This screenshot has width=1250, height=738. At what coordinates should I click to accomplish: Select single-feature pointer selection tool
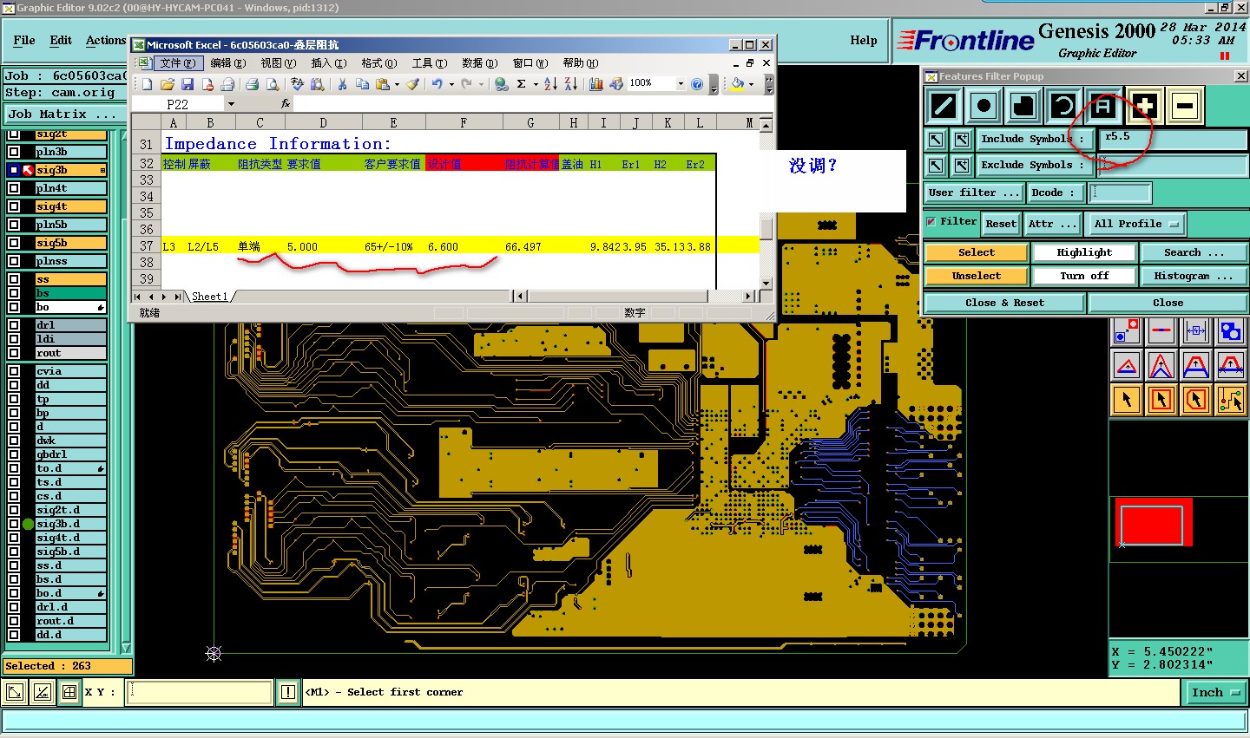1127,399
